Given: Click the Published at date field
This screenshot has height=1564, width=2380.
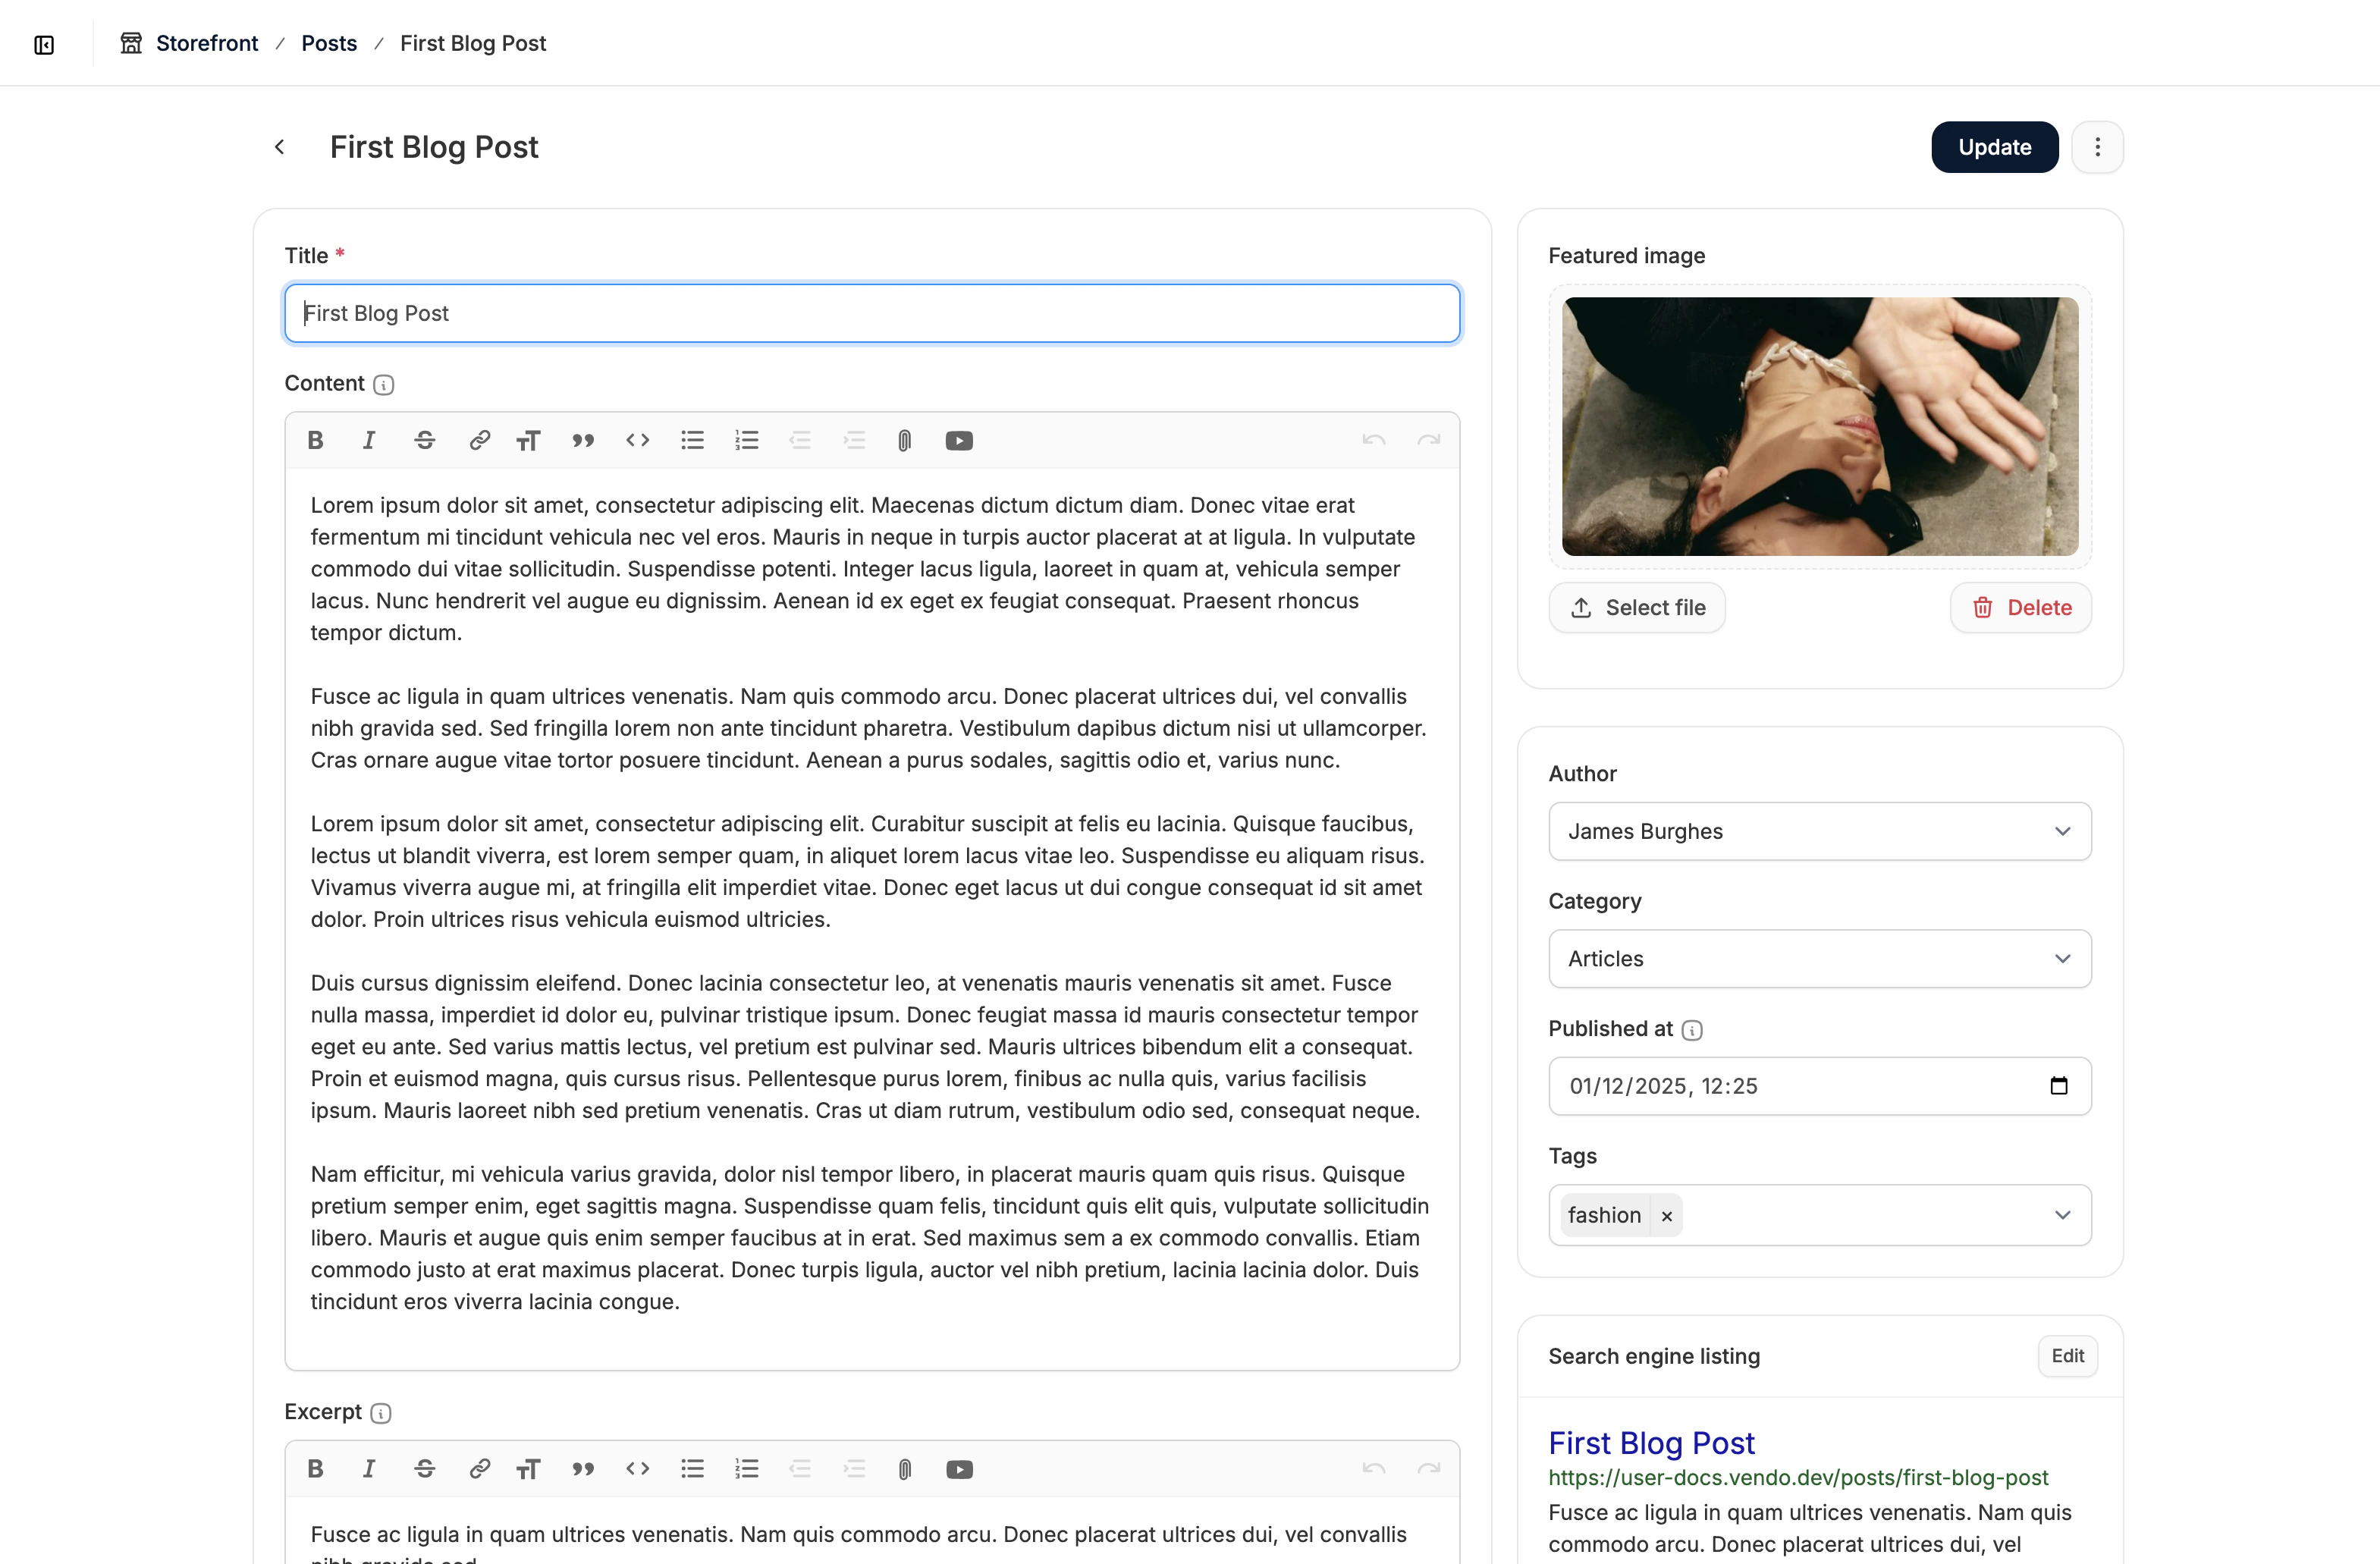Looking at the screenshot, I should click(x=1819, y=1086).
